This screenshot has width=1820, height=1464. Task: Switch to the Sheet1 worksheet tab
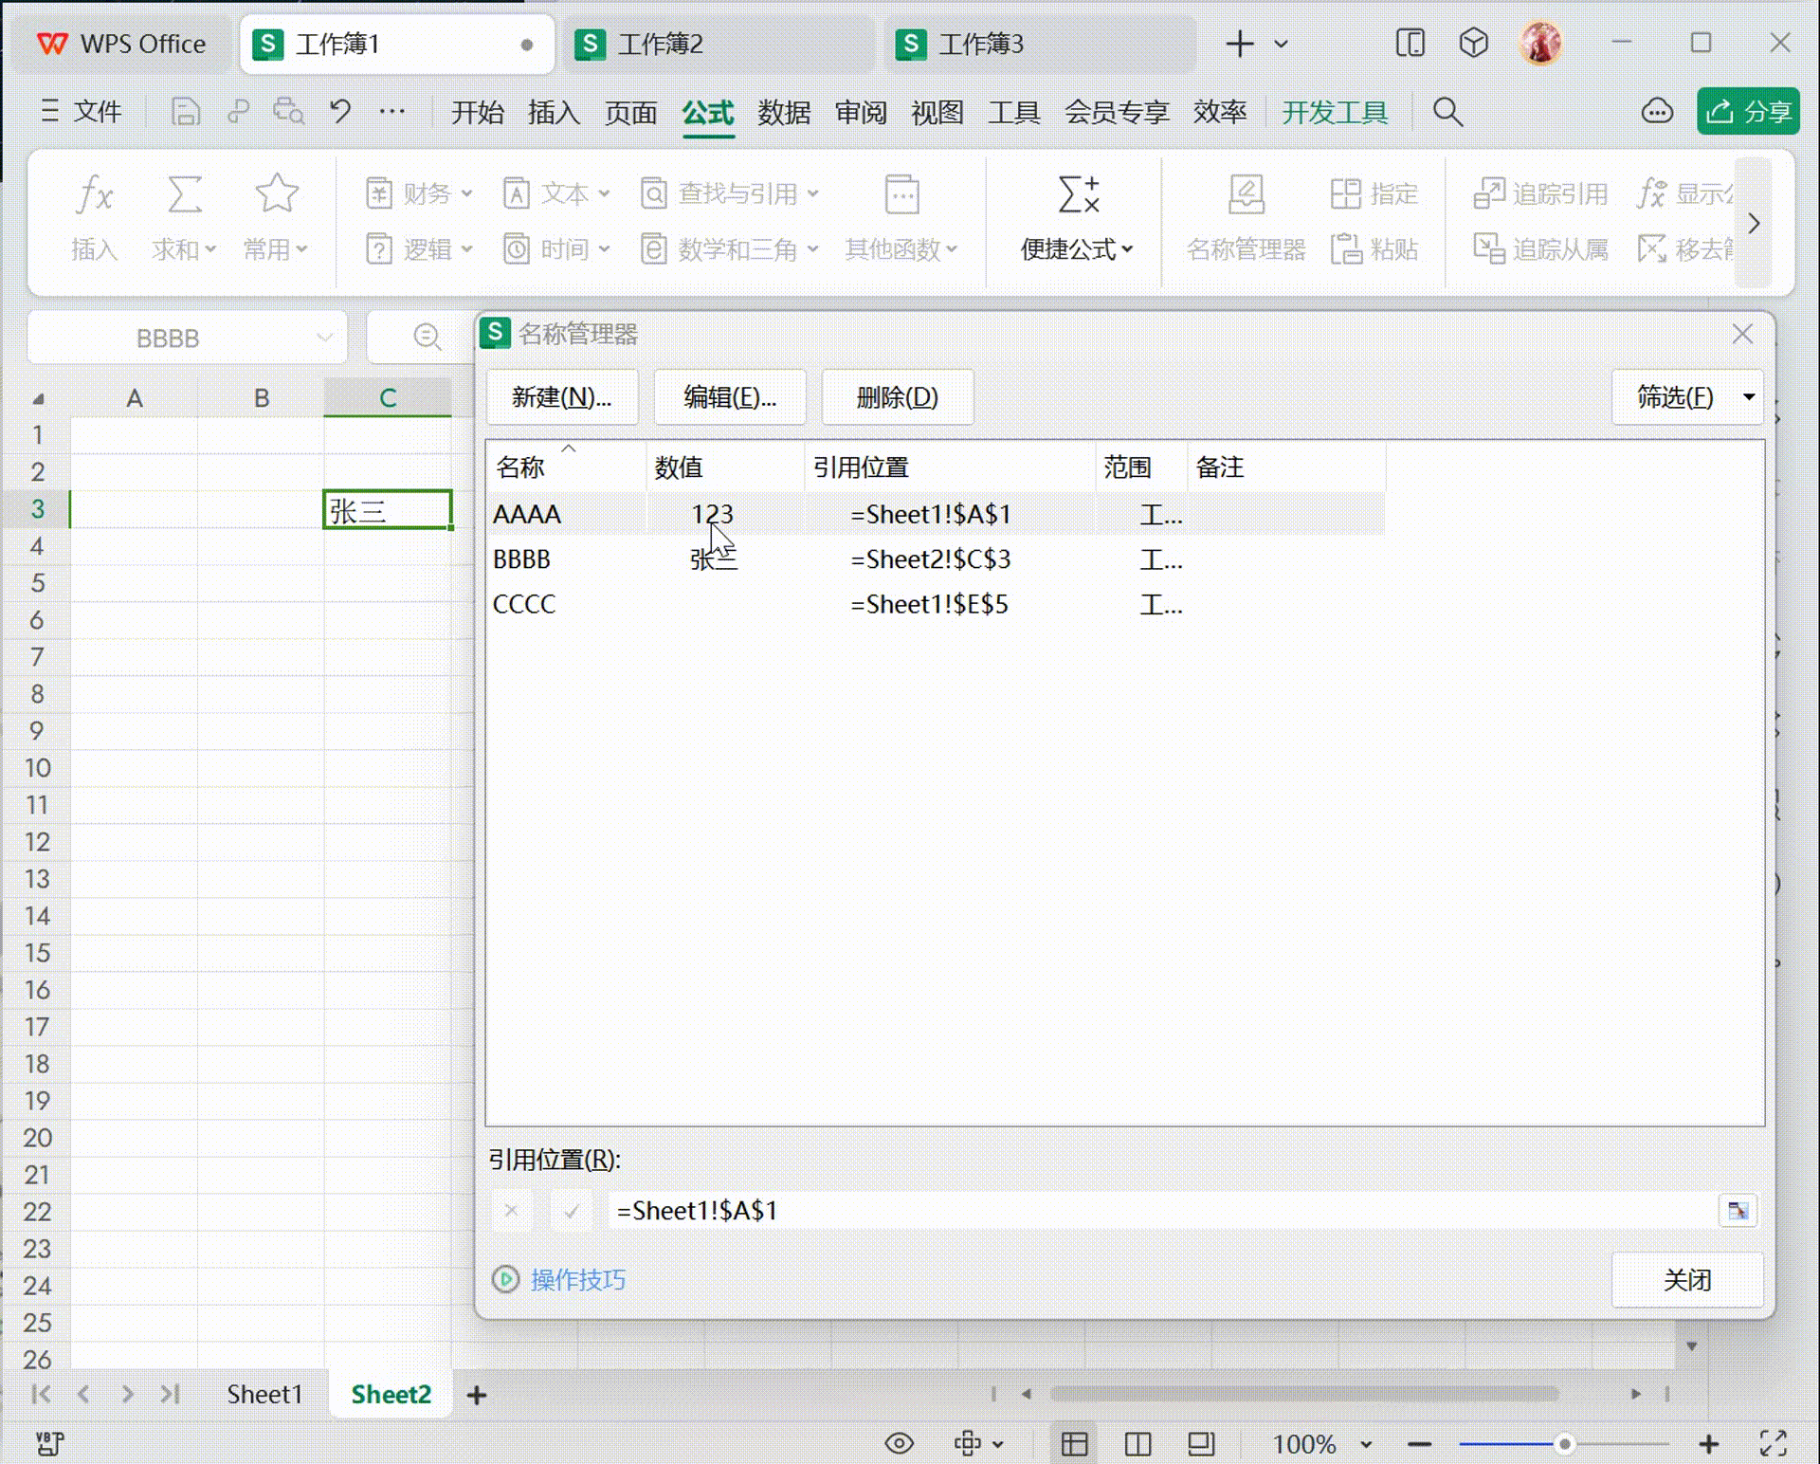(264, 1394)
